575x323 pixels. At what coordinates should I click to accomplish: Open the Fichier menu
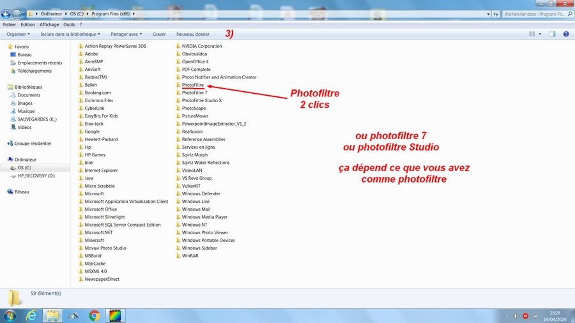[10, 24]
